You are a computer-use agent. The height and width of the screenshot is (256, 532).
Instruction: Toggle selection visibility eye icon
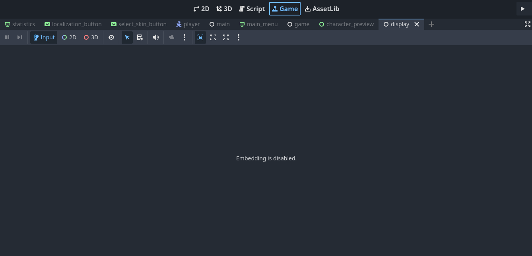[x=111, y=37]
